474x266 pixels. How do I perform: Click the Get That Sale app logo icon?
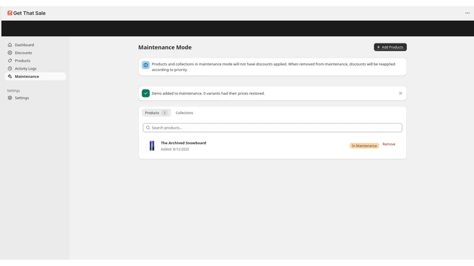[9, 13]
